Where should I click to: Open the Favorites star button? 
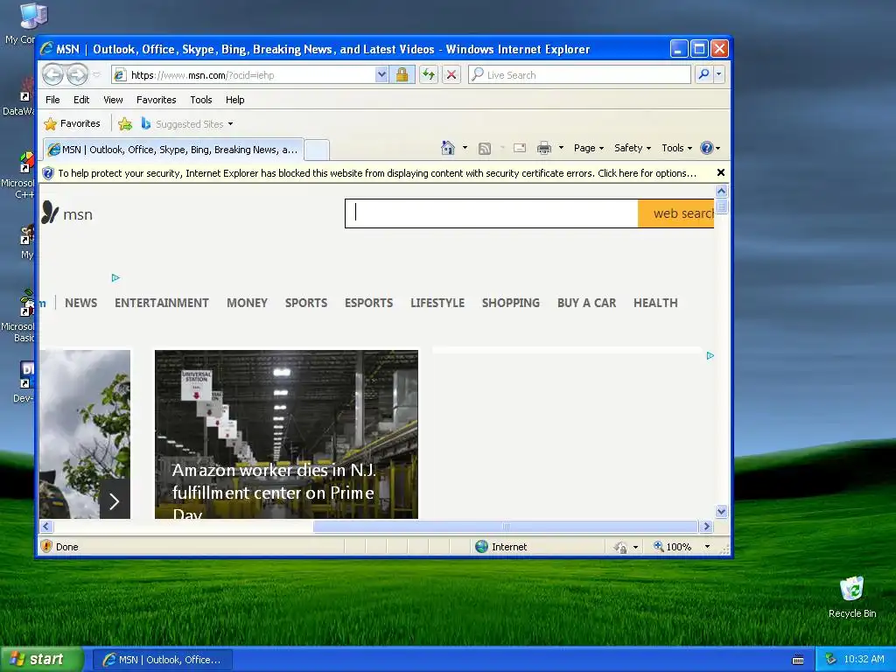72,123
